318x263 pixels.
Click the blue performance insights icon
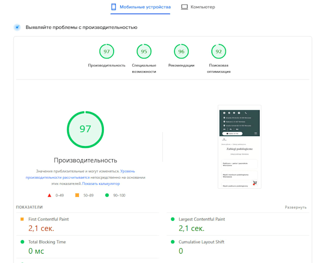(x=17, y=27)
